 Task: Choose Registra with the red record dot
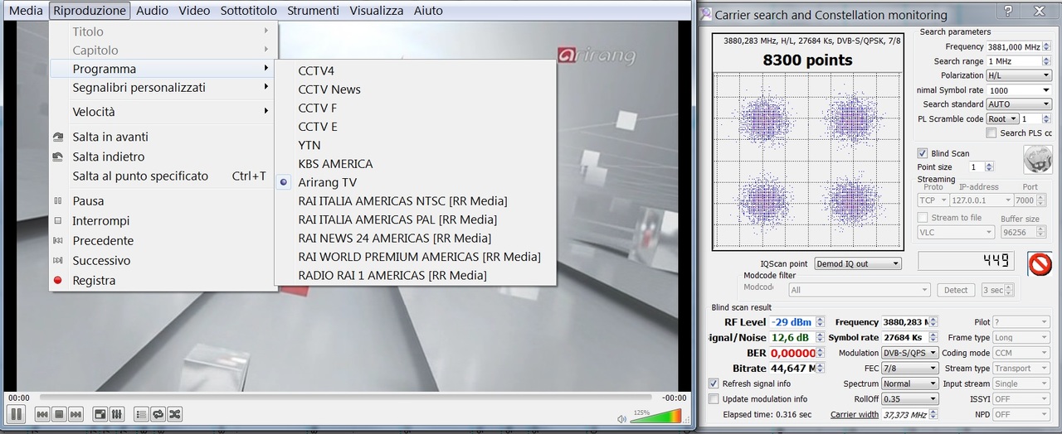[162, 280]
